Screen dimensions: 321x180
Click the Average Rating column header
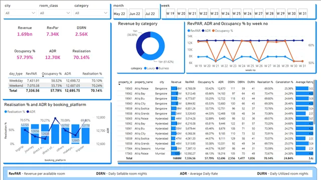pos(304,82)
